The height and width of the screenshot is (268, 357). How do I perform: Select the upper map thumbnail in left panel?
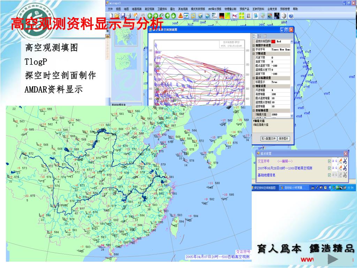(x=126, y=37)
